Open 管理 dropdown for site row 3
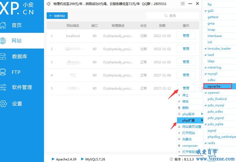 click(x=186, y=62)
